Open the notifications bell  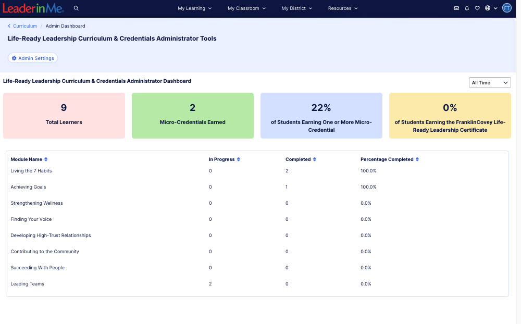click(x=467, y=8)
